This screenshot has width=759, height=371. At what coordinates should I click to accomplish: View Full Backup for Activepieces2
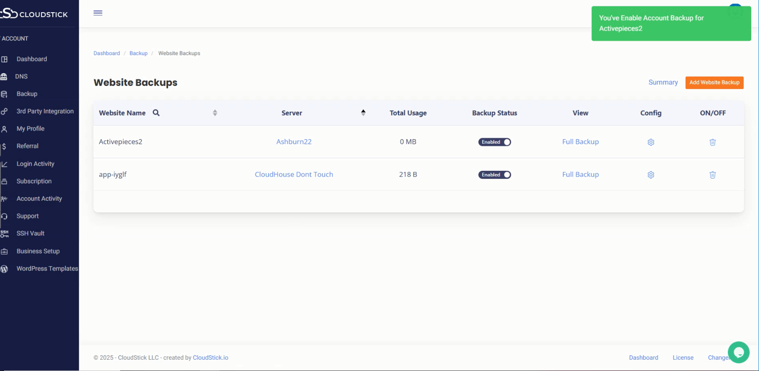[580, 142]
